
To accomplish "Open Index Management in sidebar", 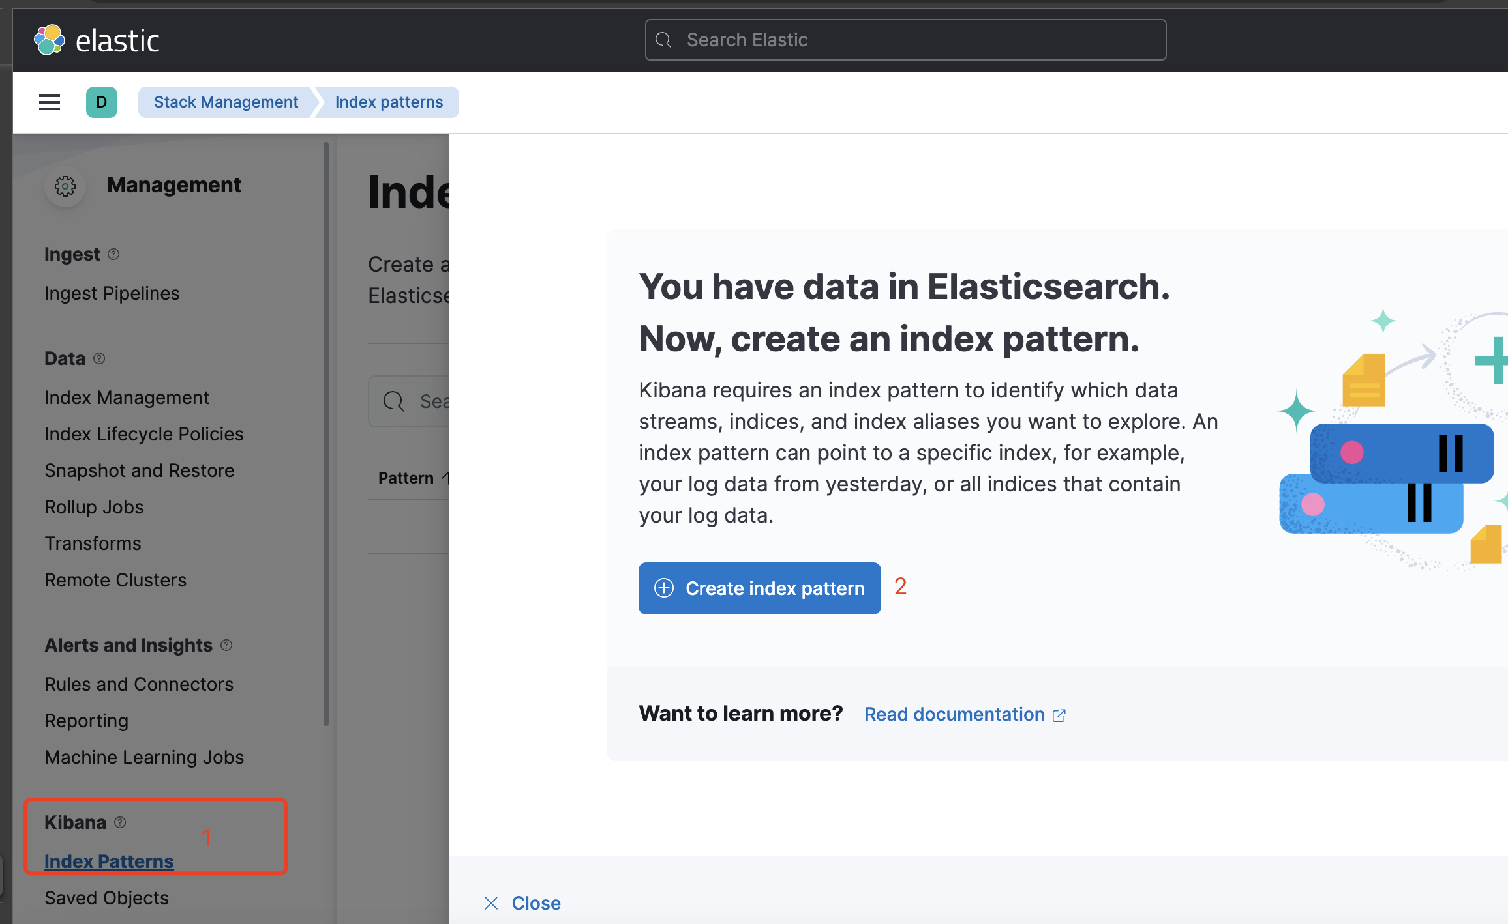I will click(127, 397).
